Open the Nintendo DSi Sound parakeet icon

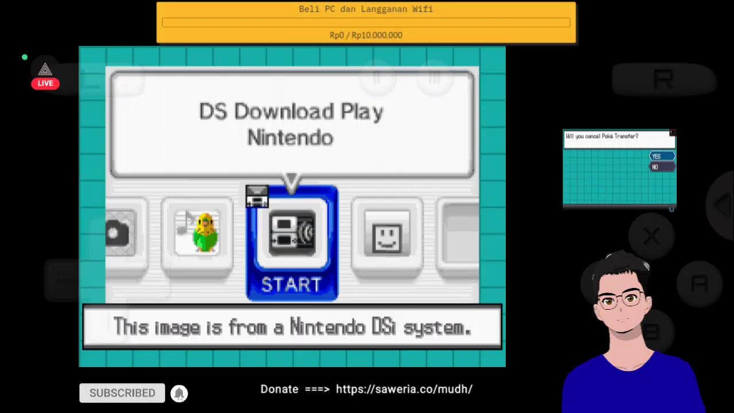point(197,233)
